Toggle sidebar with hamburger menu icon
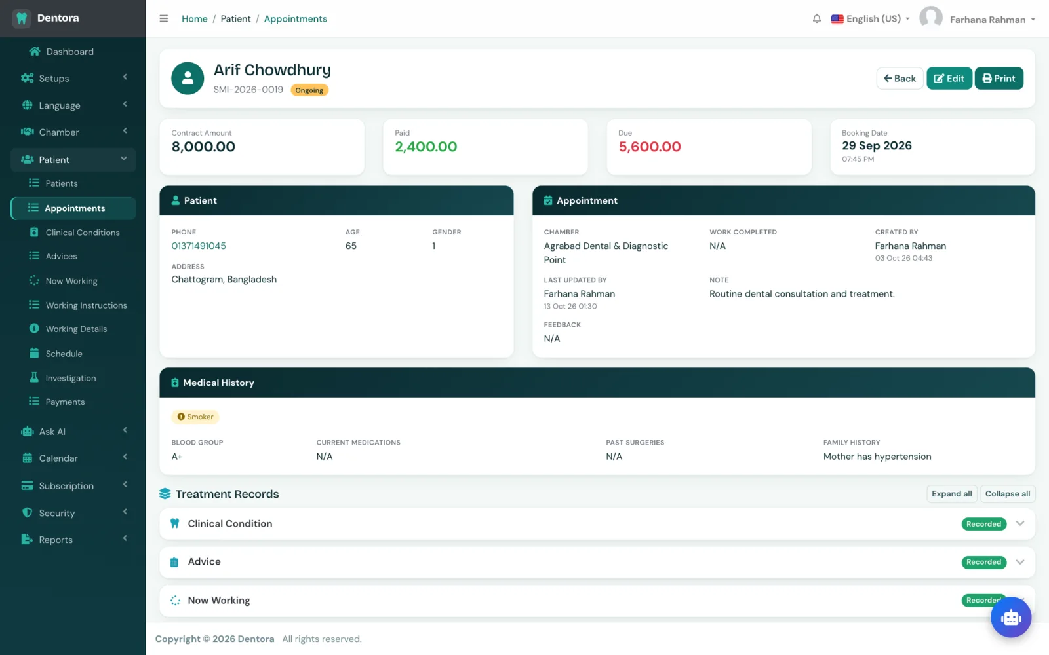 coord(164,19)
